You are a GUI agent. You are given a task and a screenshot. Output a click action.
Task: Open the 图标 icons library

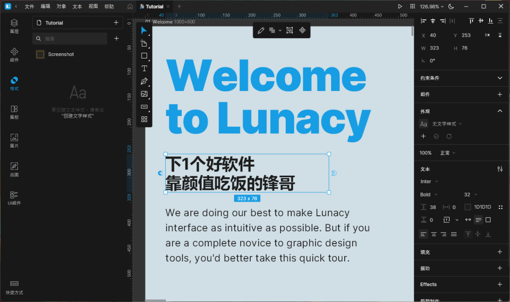pyautogui.click(x=14, y=112)
